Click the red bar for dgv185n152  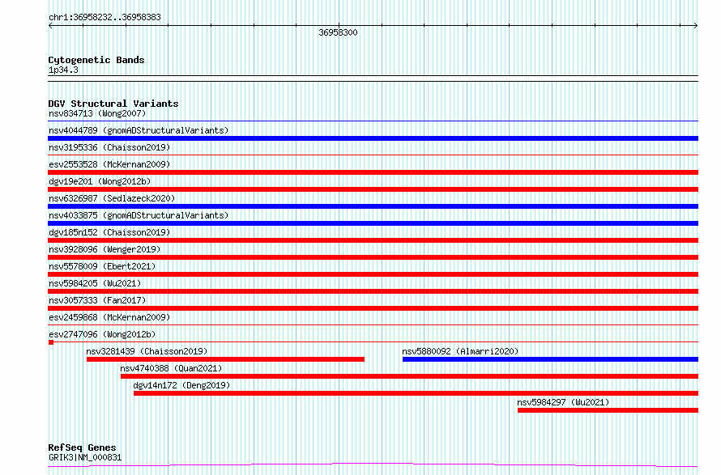[x=373, y=240]
